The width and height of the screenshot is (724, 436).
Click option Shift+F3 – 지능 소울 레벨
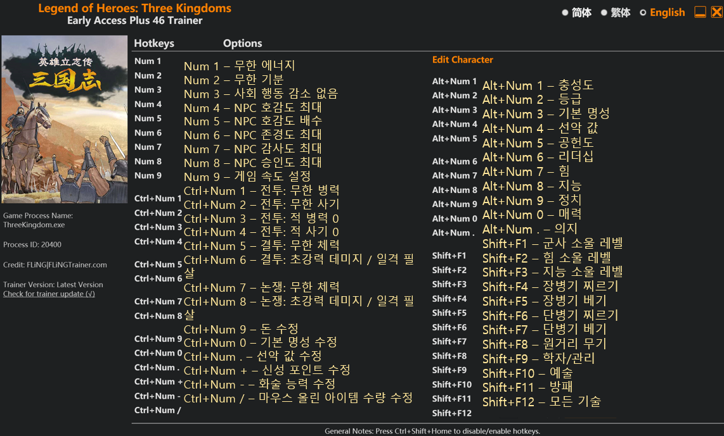[x=553, y=272]
